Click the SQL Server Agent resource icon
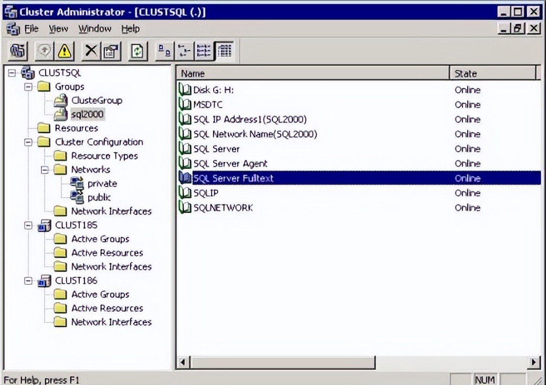 185,164
